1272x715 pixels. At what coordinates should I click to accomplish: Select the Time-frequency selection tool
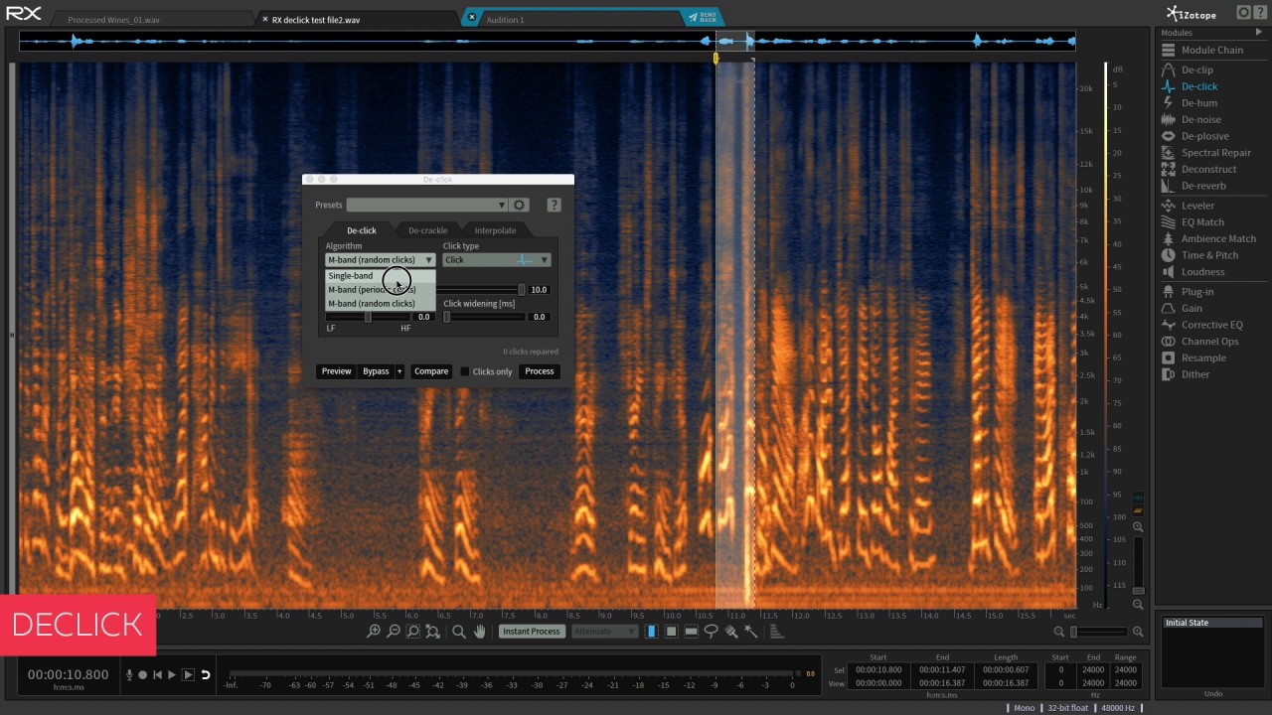click(672, 632)
